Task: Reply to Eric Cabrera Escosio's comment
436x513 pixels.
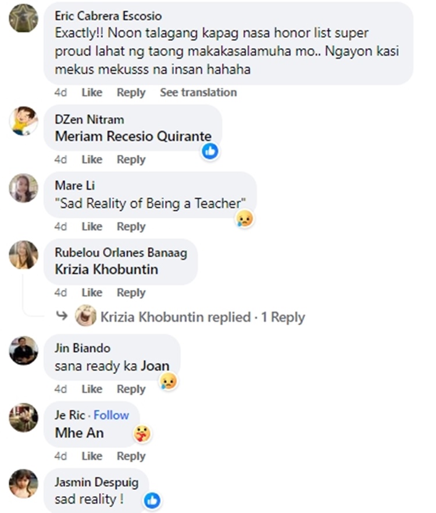Action: [x=131, y=92]
